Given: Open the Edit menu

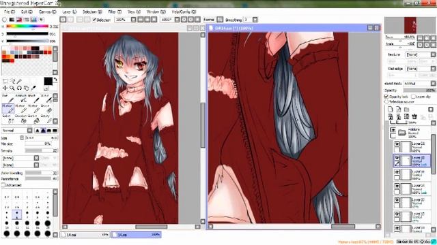Looking at the screenshot, I should (x=27, y=12).
